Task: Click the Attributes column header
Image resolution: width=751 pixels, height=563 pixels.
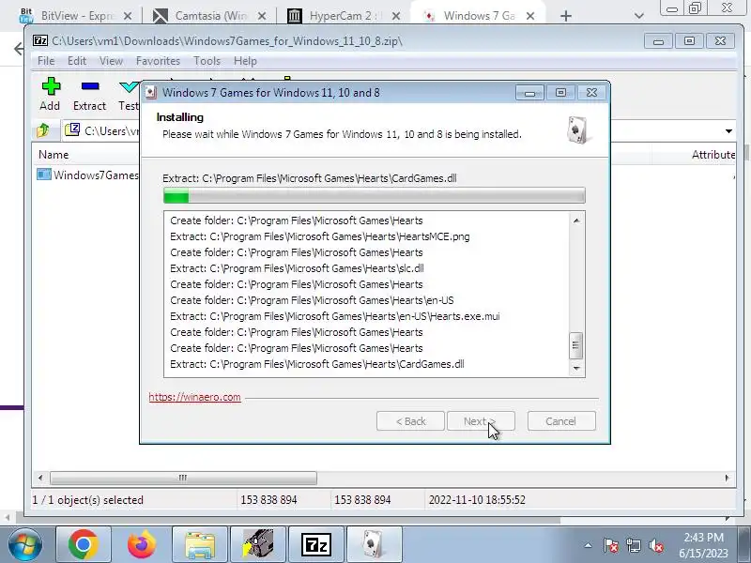Action: coord(713,155)
